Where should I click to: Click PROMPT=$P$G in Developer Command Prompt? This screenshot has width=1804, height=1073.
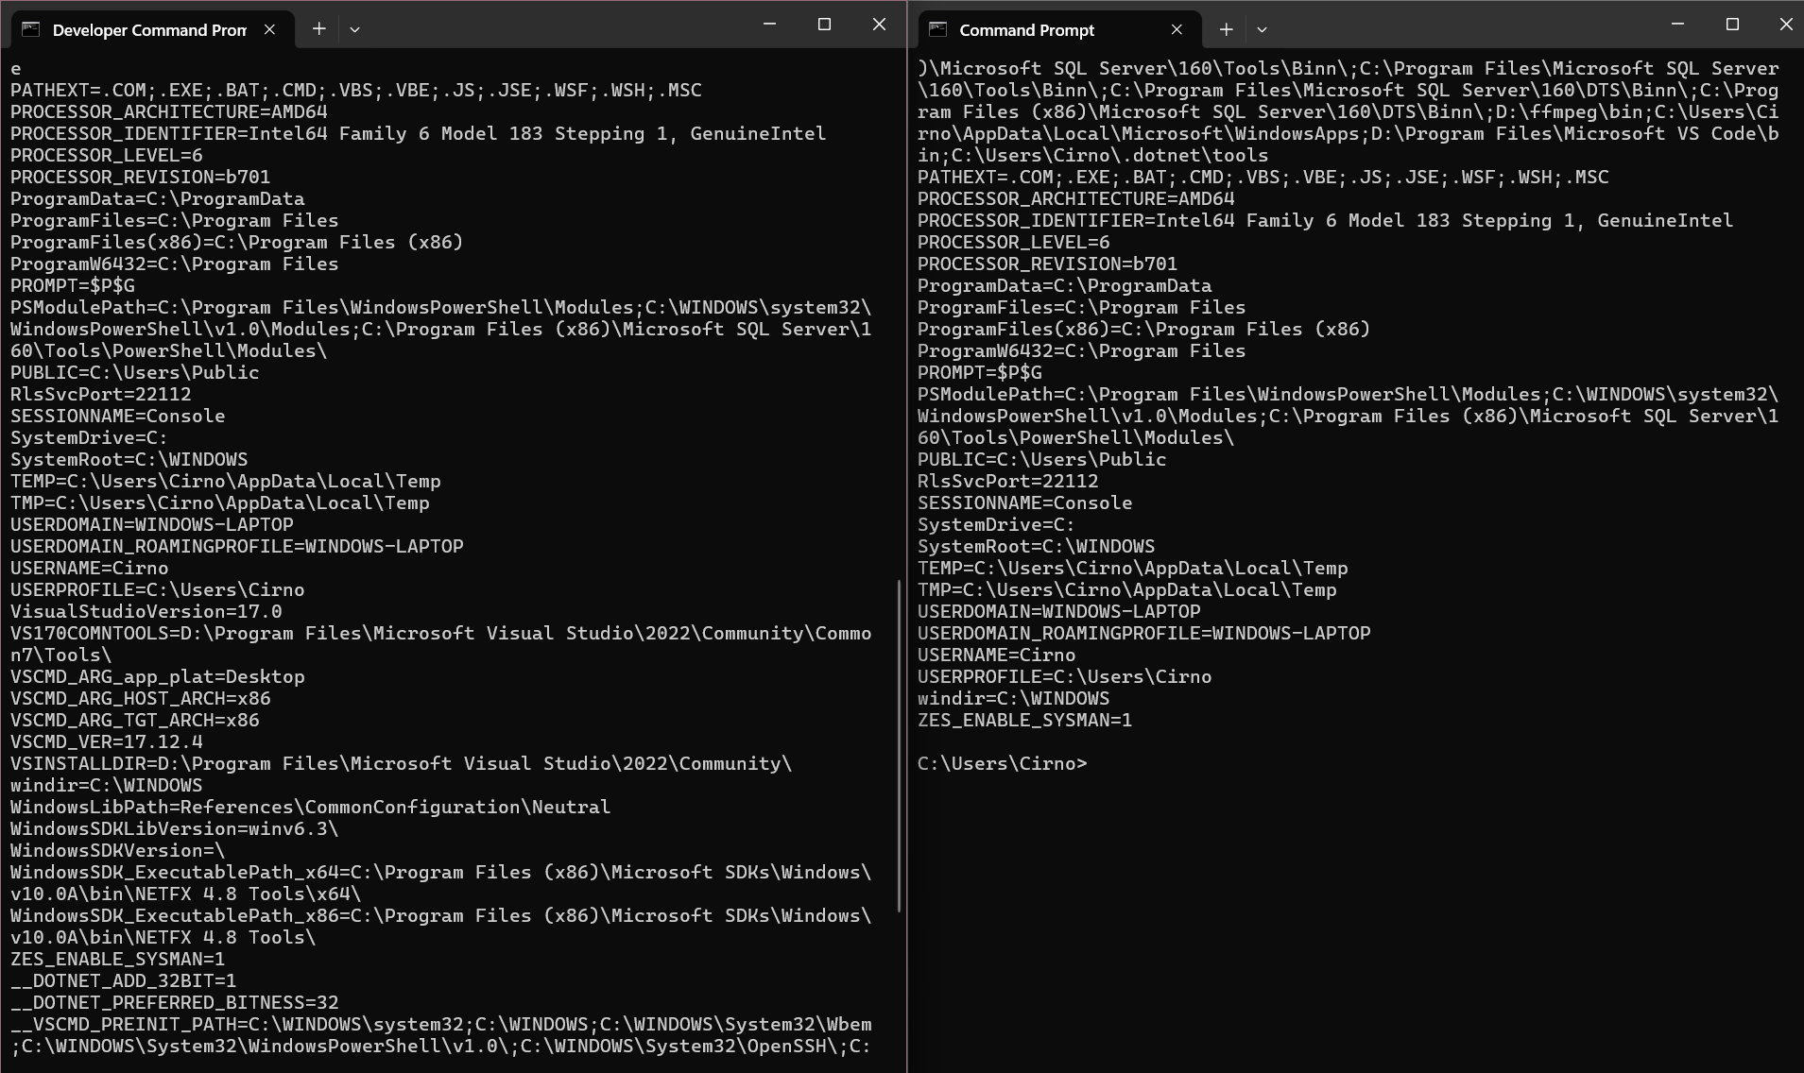point(73,285)
